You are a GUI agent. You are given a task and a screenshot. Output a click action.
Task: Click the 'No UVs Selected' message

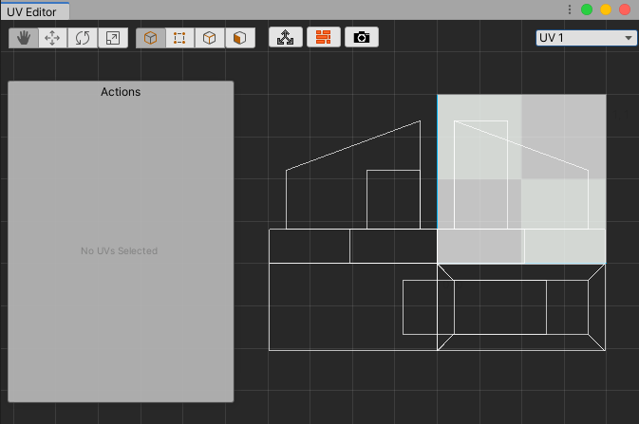120,251
